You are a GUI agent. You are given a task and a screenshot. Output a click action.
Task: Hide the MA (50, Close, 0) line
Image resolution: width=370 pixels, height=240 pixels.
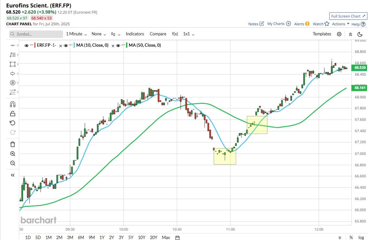[x=118, y=45]
